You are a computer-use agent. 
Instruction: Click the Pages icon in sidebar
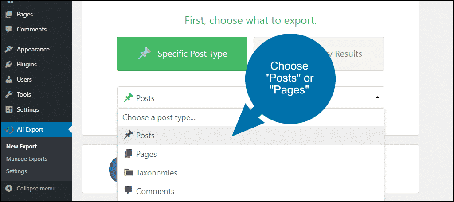pos(9,14)
